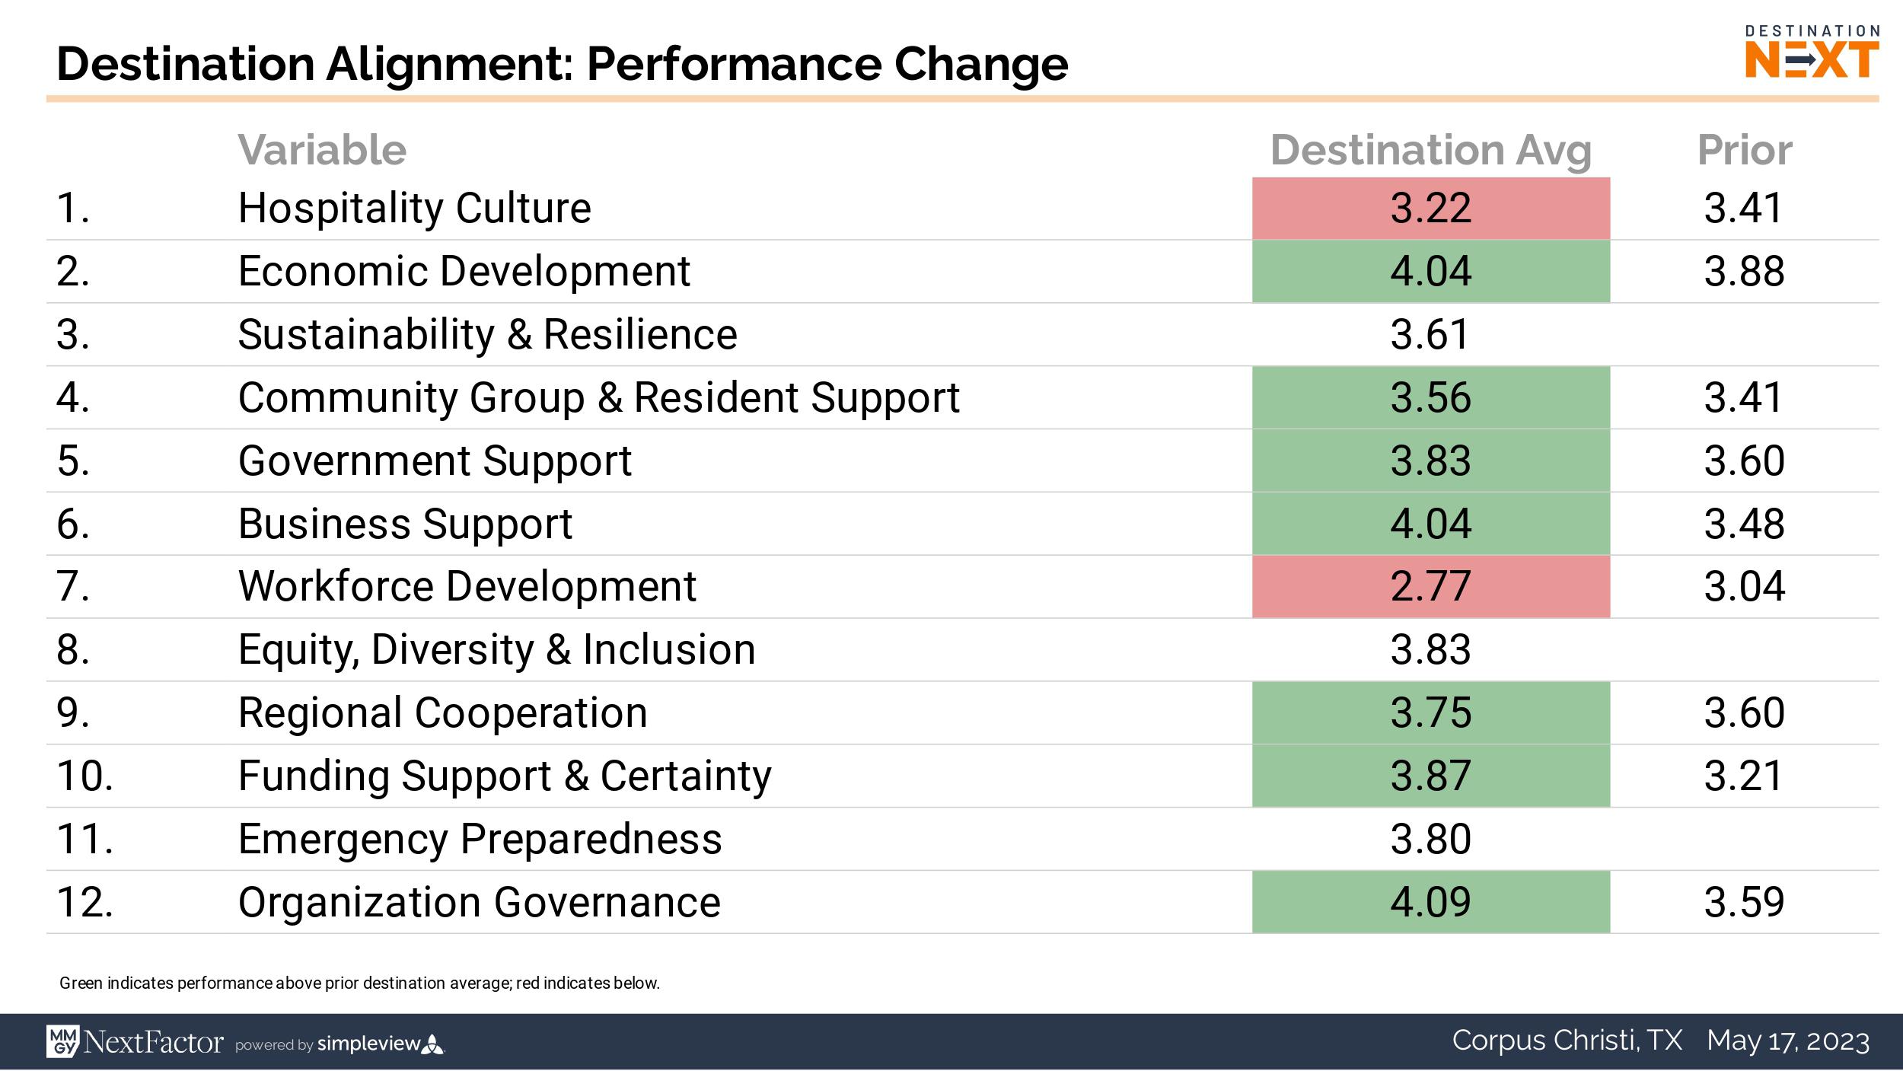1903x1071 pixels.
Task: Click the Destination Avg column header
Action: (x=1431, y=150)
